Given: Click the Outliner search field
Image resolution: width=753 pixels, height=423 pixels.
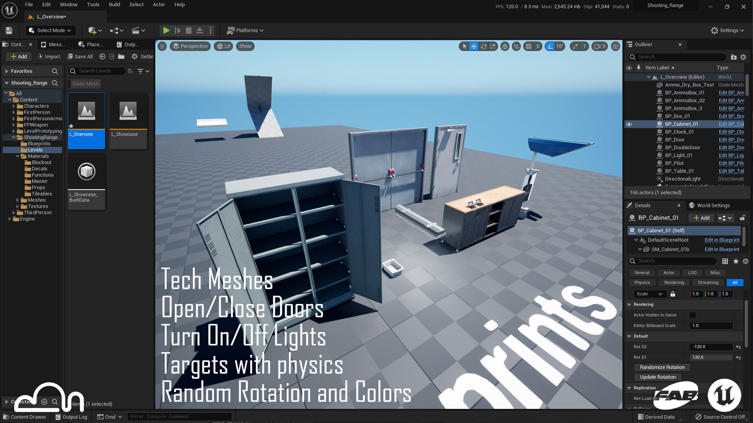Looking at the screenshot, I should pyautogui.click(x=677, y=57).
